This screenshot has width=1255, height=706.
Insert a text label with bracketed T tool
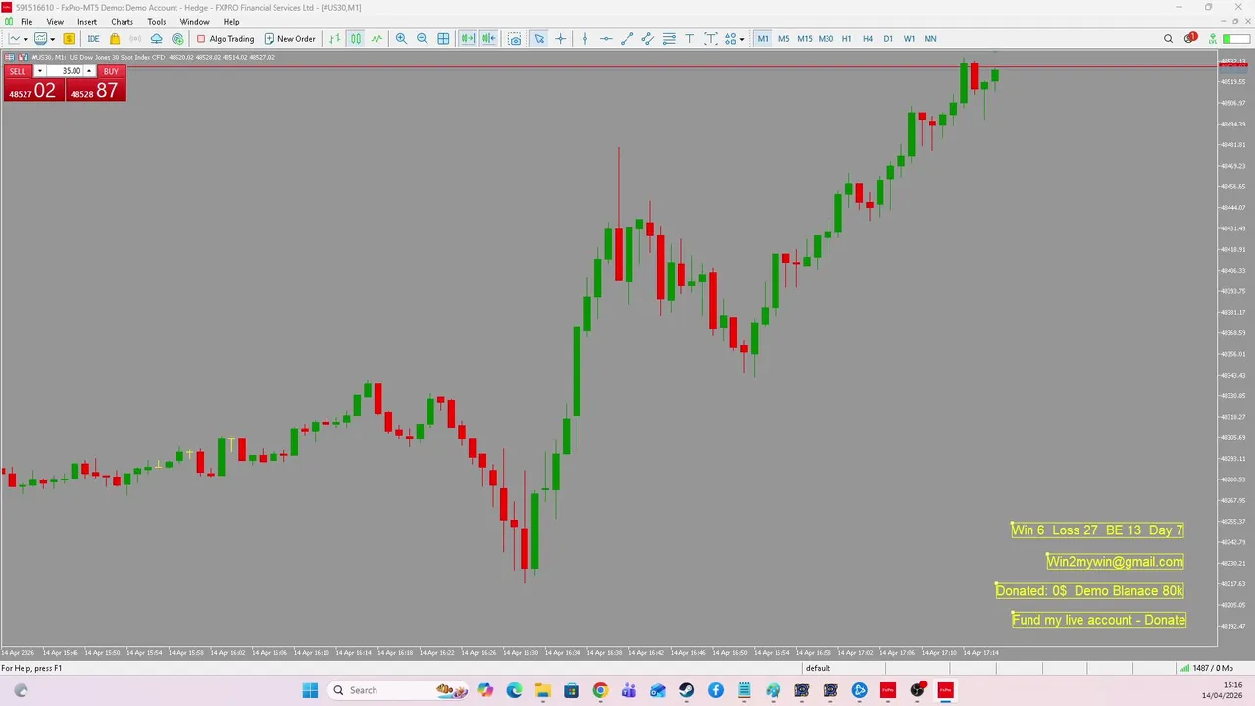coord(711,39)
